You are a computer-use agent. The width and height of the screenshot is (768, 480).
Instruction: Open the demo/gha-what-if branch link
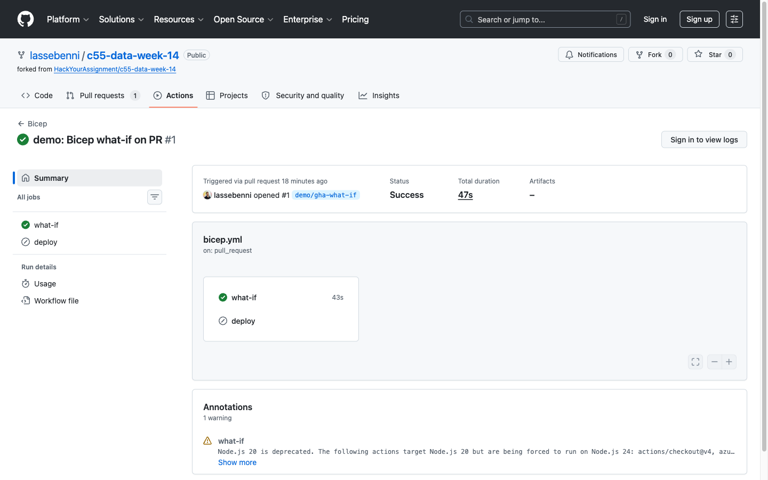tap(326, 195)
